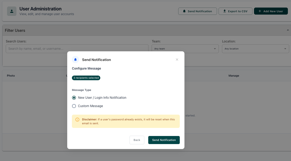The width and height of the screenshot is (291, 161).
Task: Click the disclaimer info icon
Action: (77, 120)
